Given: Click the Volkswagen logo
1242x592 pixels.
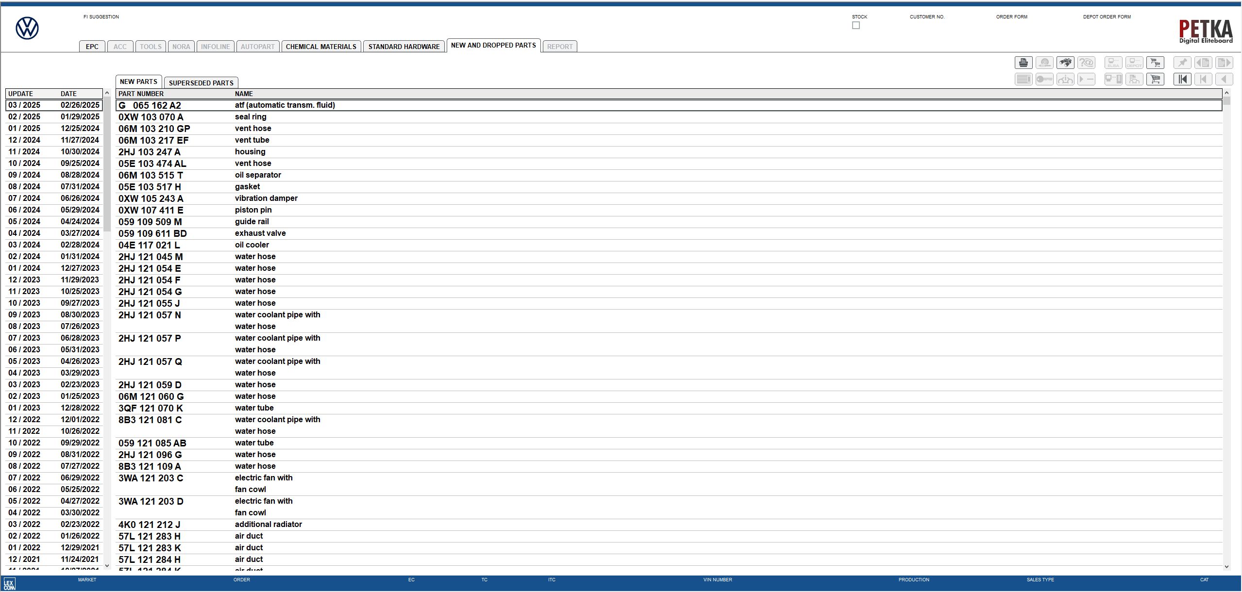Looking at the screenshot, I should pyautogui.click(x=27, y=28).
